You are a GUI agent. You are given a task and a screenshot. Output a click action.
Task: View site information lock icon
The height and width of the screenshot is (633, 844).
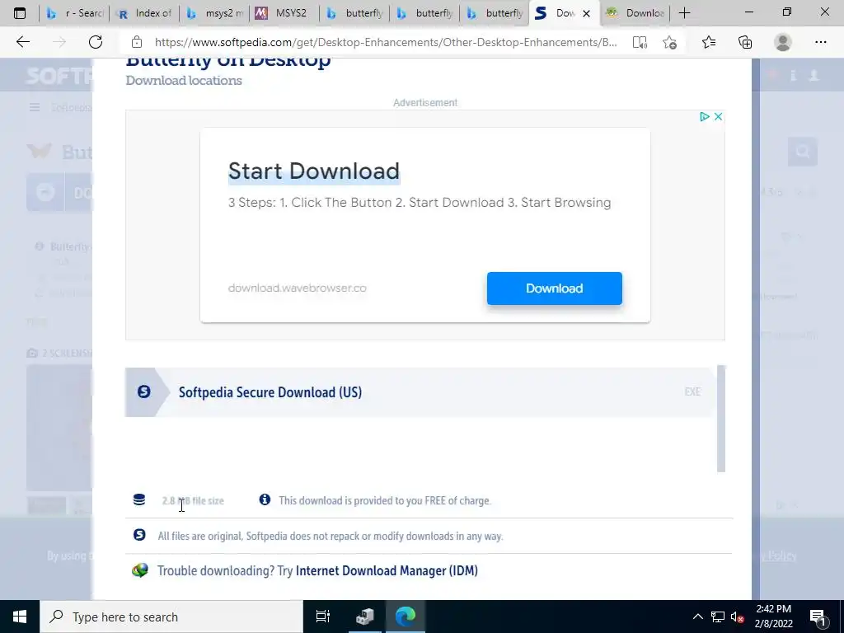tap(137, 42)
